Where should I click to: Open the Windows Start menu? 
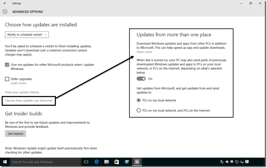(x=5, y=162)
